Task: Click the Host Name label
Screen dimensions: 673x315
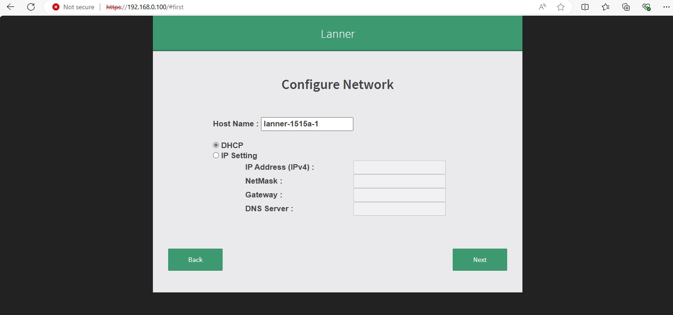Action: [236, 124]
